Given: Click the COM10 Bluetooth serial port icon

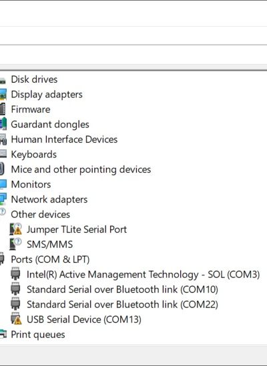Looking at the screenshot, I should tap(15, 289).
